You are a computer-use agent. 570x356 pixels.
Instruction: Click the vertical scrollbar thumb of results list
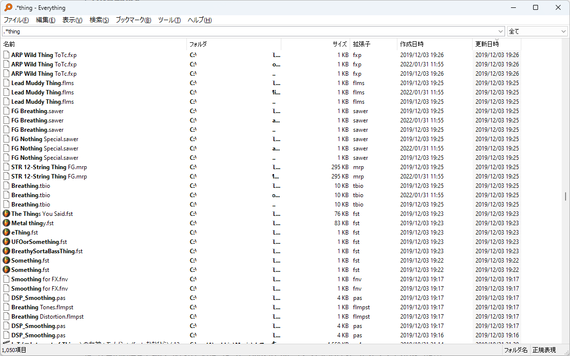click(x=565, y=196)
